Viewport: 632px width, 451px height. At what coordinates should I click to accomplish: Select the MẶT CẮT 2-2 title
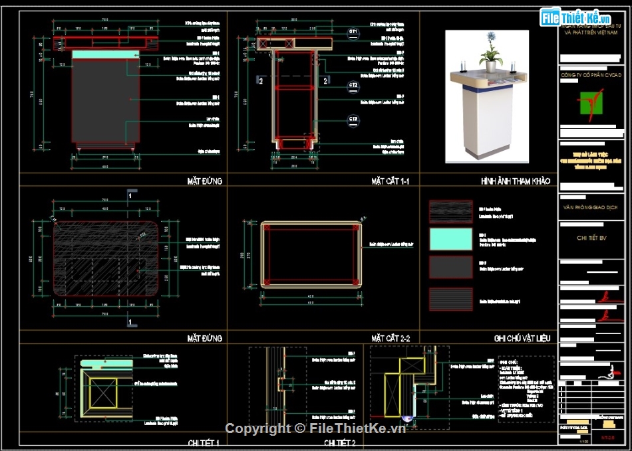[x=390, y=338]
